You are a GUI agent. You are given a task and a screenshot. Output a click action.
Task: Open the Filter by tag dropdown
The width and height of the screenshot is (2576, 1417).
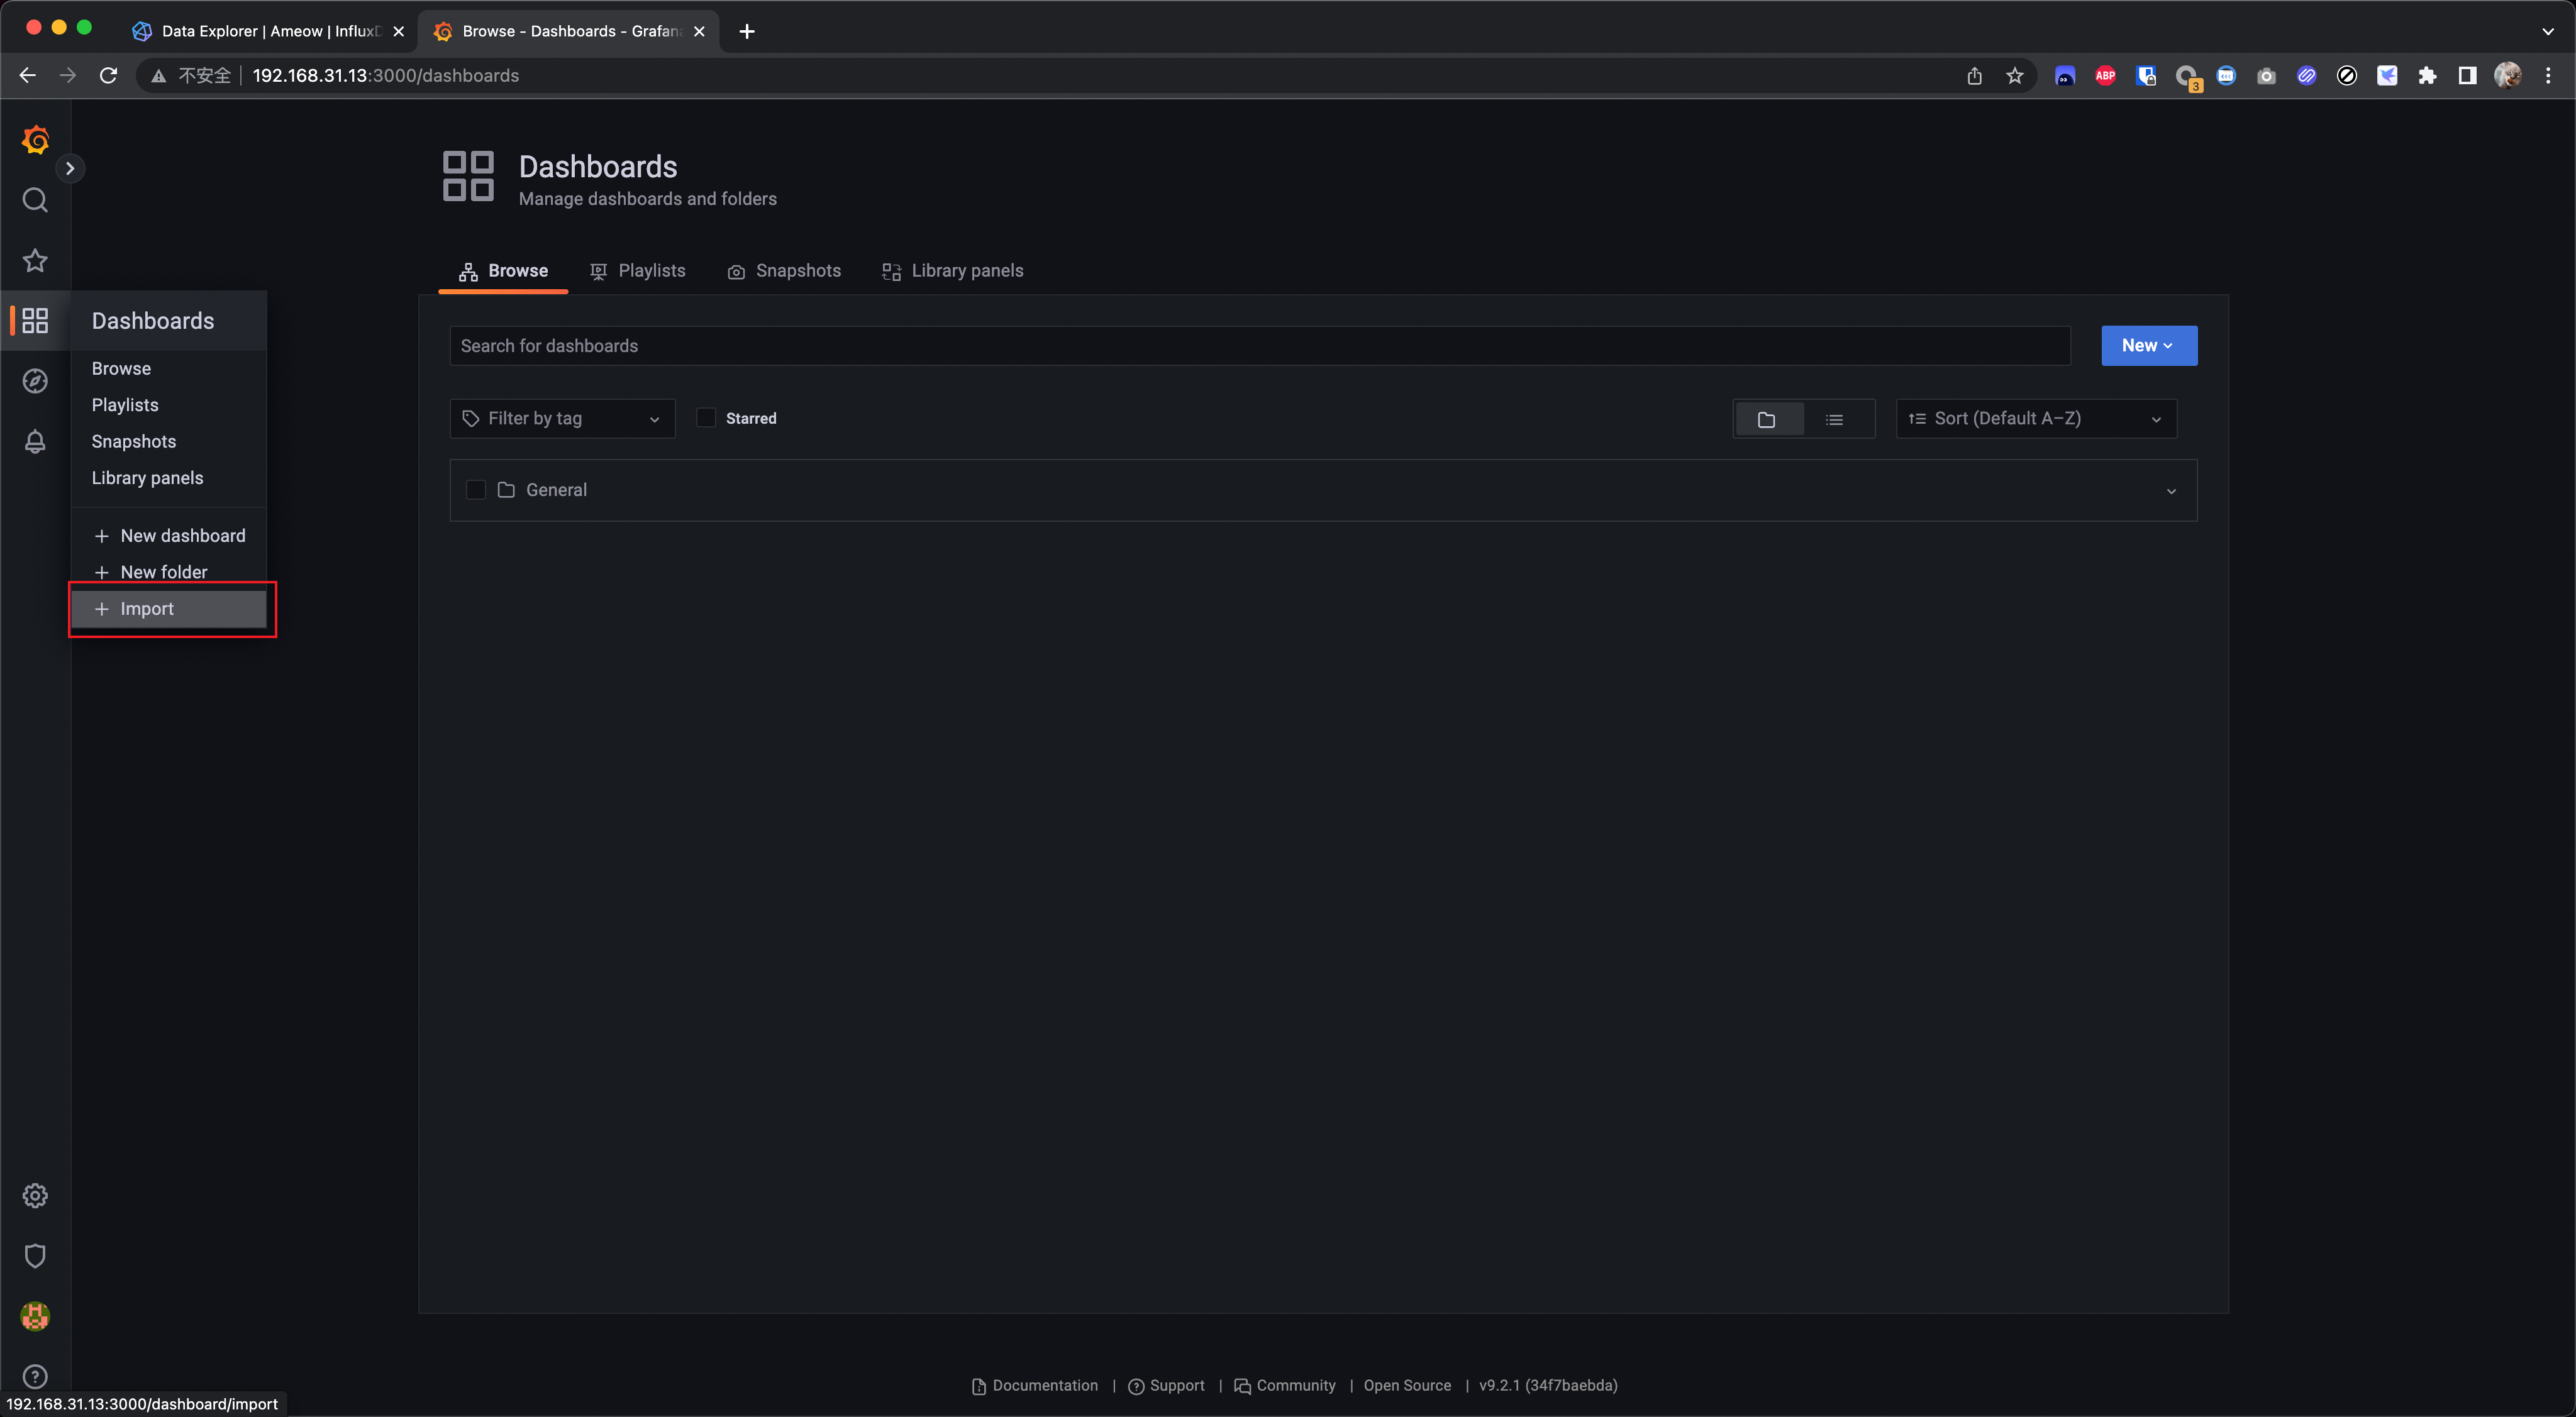tap(562, 419)
